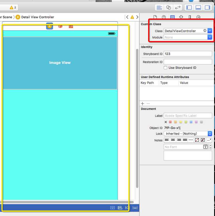
Task: Go to previous issue in jump bar
Action: click(x=127, y=17)
